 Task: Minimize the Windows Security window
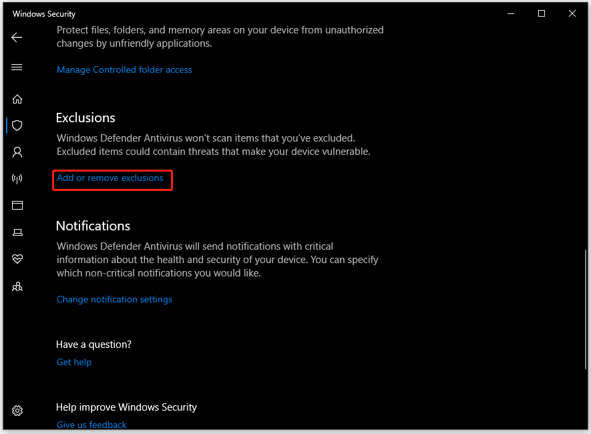(x=511, y=13)
